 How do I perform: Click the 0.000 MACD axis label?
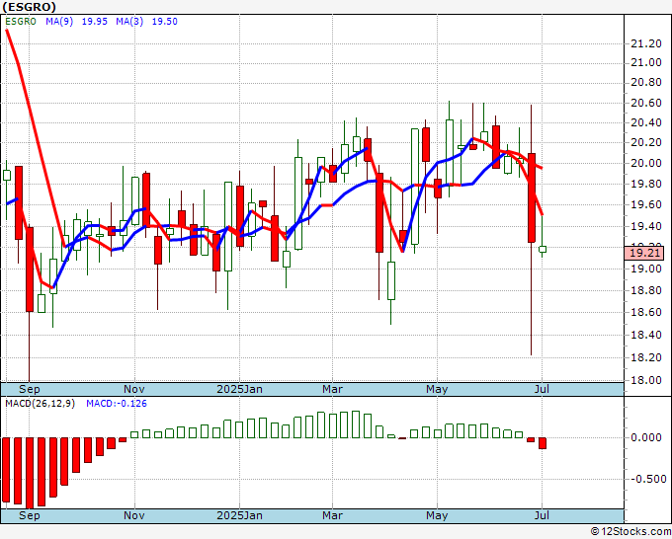click(646, 437)
